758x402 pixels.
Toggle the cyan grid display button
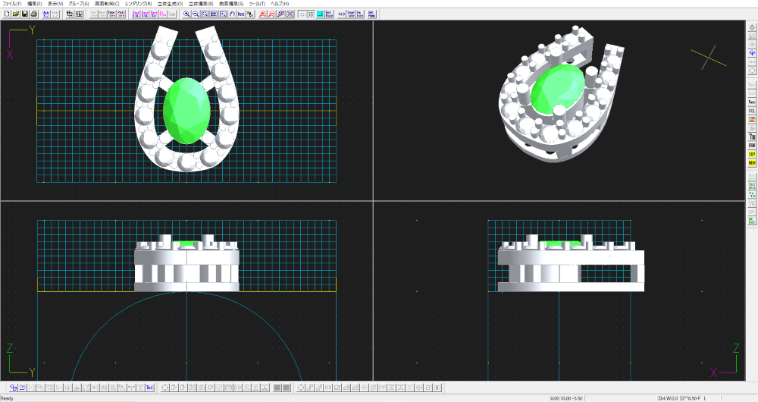pos(321,14)
